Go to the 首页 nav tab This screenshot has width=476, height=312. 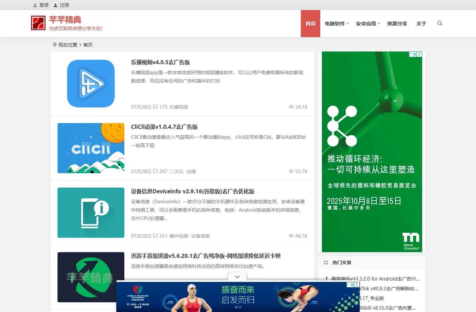click(311, 23)
